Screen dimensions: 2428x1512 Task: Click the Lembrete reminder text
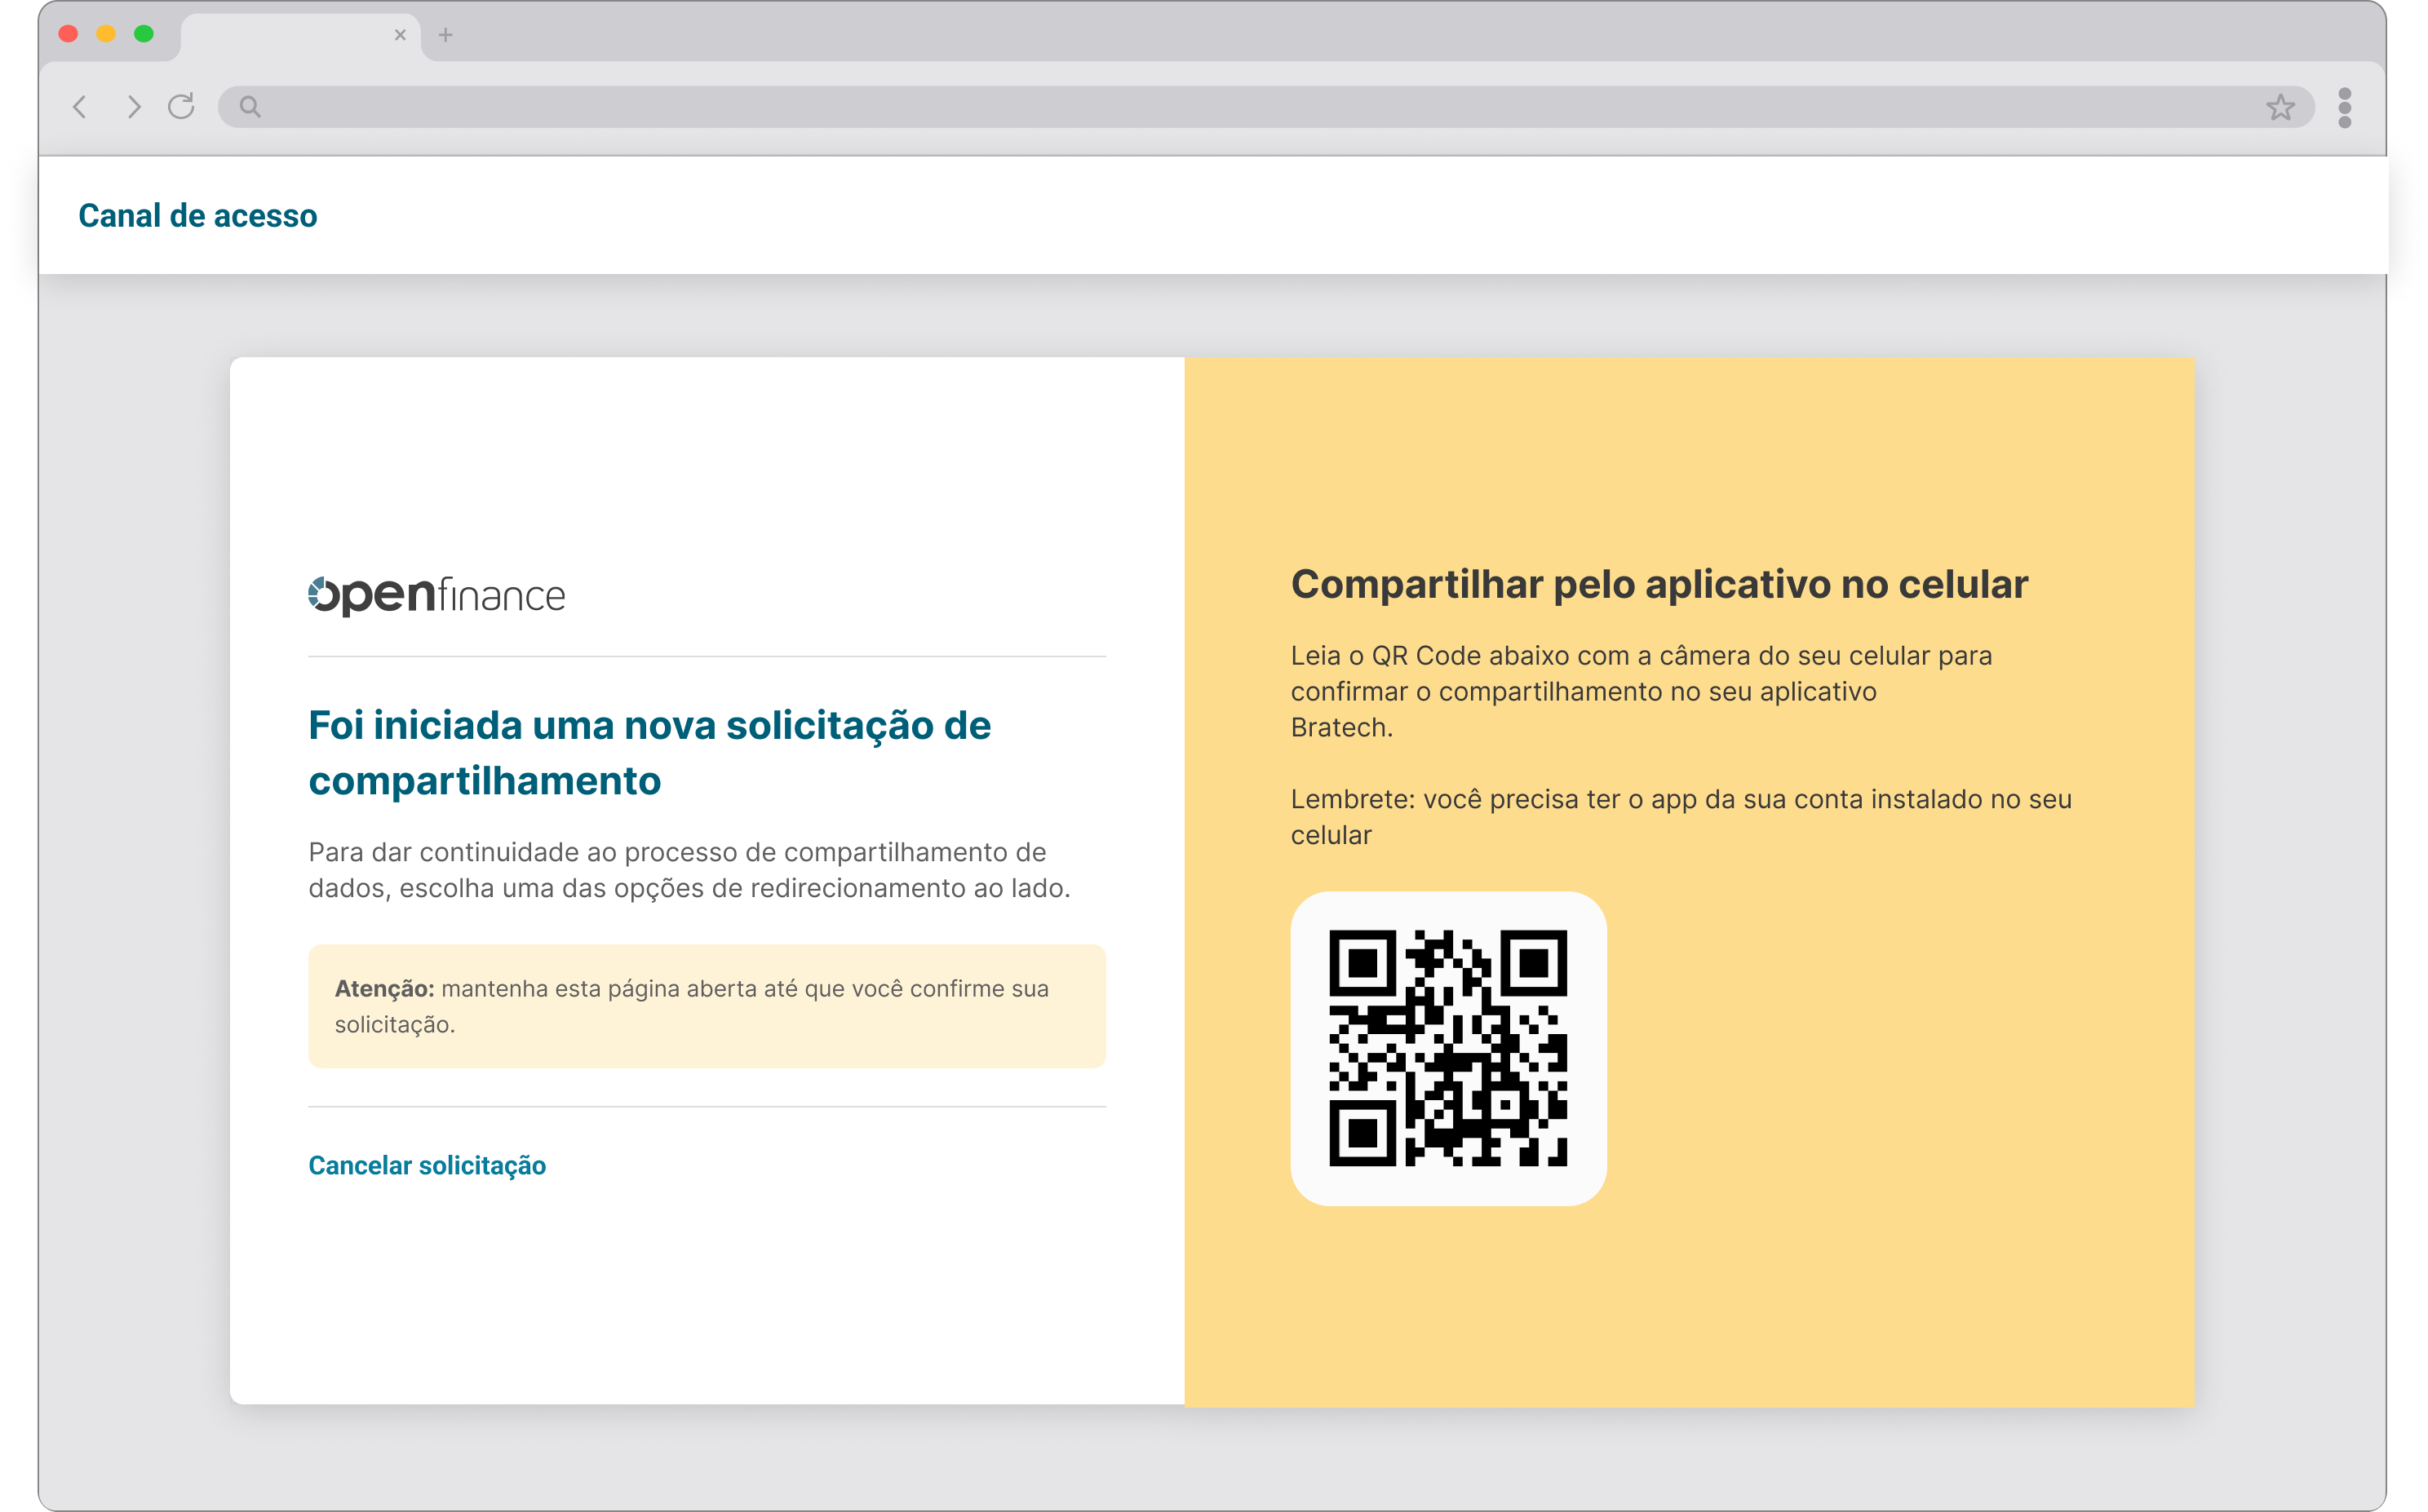[x=1681, y=817]
